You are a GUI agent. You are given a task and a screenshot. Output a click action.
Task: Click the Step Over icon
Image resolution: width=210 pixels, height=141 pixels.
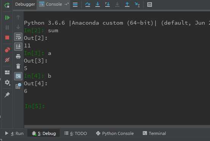pyautogui.click(x=88, y=5)
